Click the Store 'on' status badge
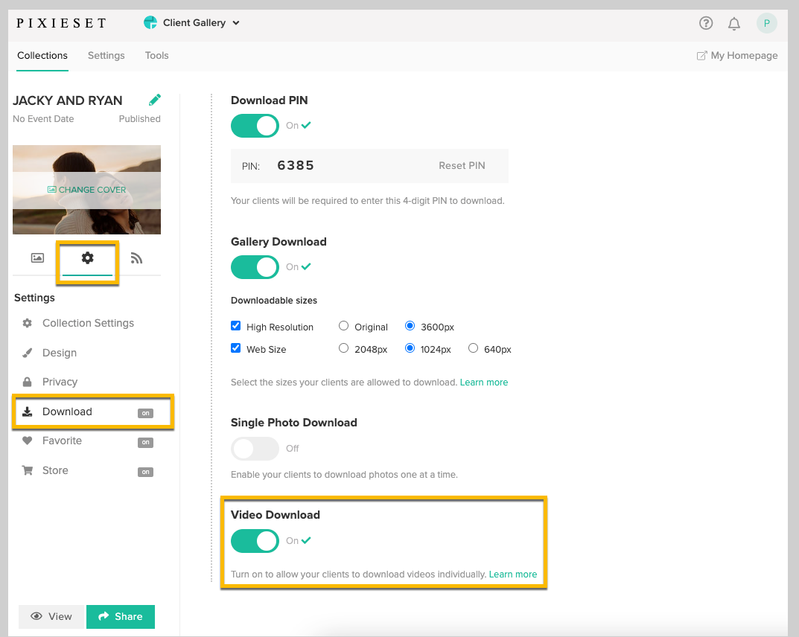The width and height of the screenshot is (799, 637). click(146, 472)
